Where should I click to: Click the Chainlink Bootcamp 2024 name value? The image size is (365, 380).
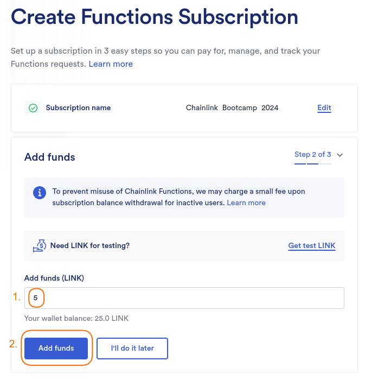click(232, 108)
